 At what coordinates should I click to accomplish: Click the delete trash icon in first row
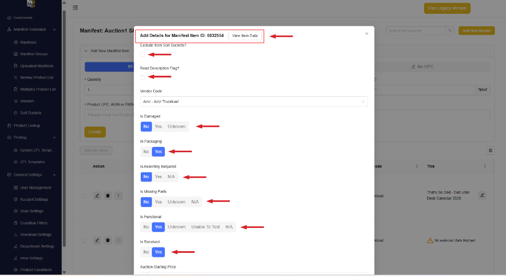tap(108, 196)
